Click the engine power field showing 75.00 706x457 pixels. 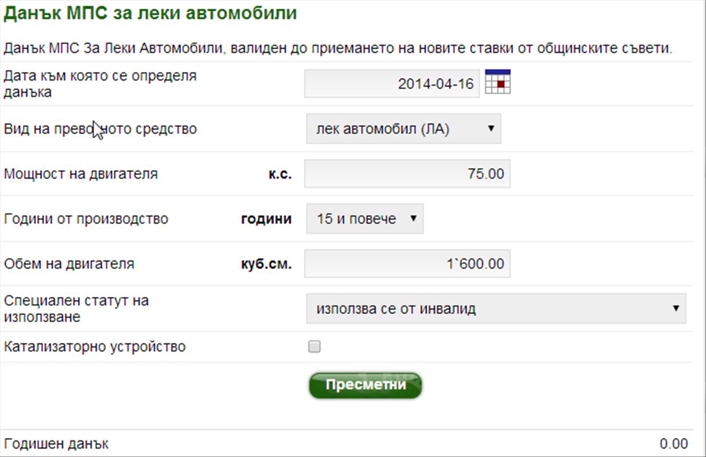coord(407,174)
